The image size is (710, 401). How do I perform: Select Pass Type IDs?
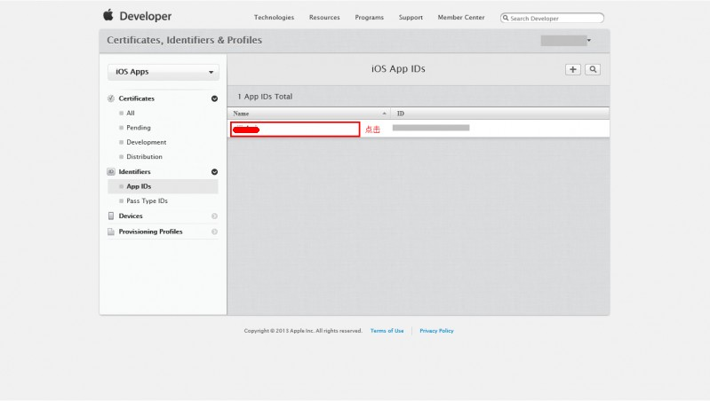(147, 200)
